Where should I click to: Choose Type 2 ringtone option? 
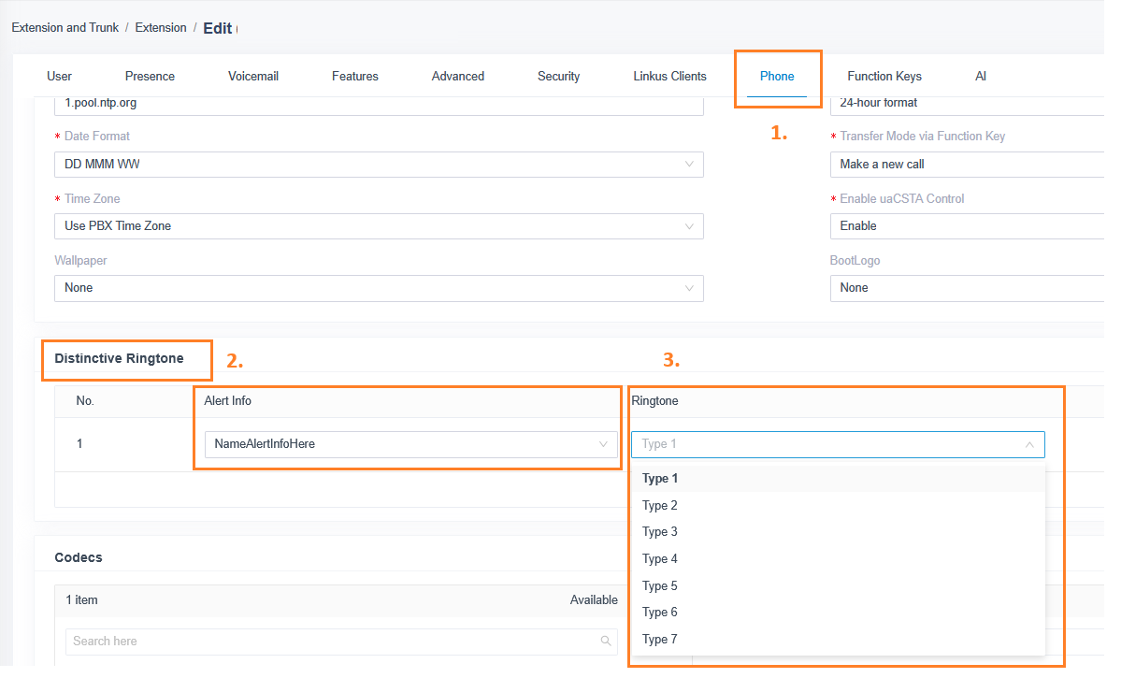click(660, 506)
